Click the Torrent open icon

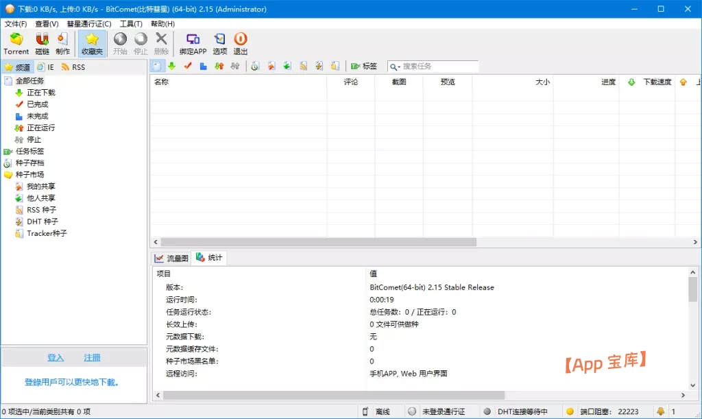tap(16, 43)
